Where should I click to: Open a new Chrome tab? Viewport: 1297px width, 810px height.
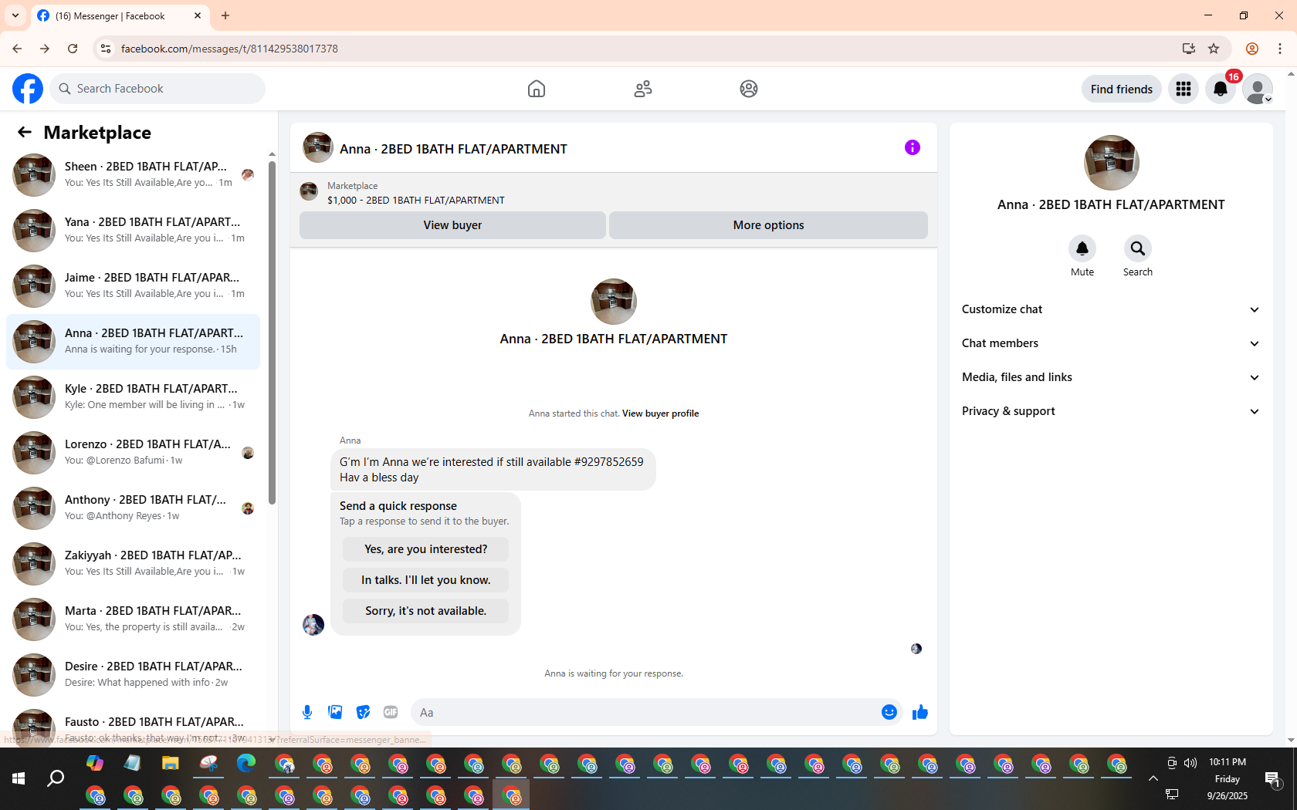click(225, 15)
